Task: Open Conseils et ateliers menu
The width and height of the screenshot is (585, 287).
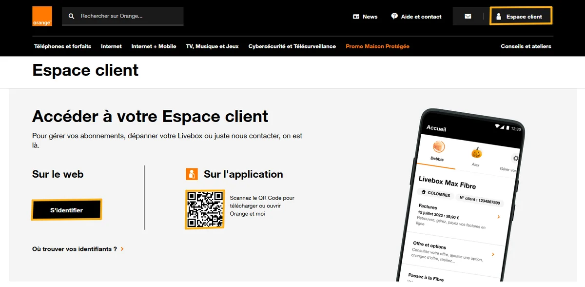Action: pyautogui.click(x=526, y=46)
